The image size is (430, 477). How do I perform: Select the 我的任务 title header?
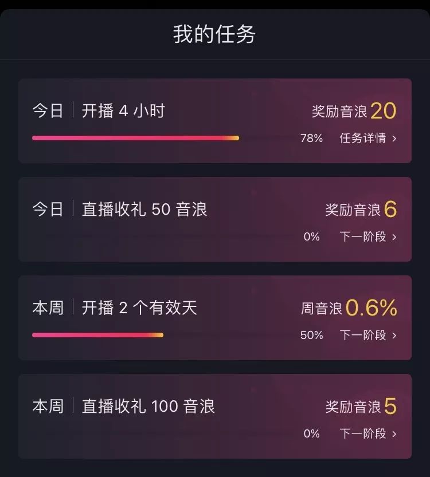214,34
